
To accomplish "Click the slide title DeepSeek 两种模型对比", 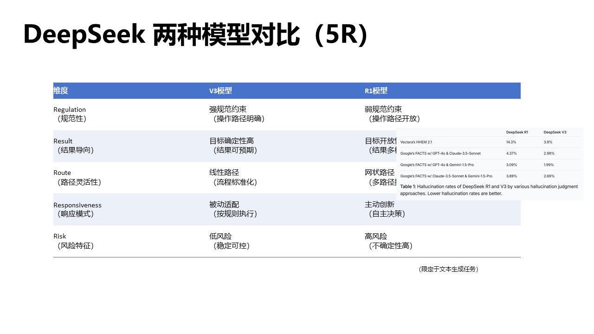I will pyautogui.click(x=195, y=33).
